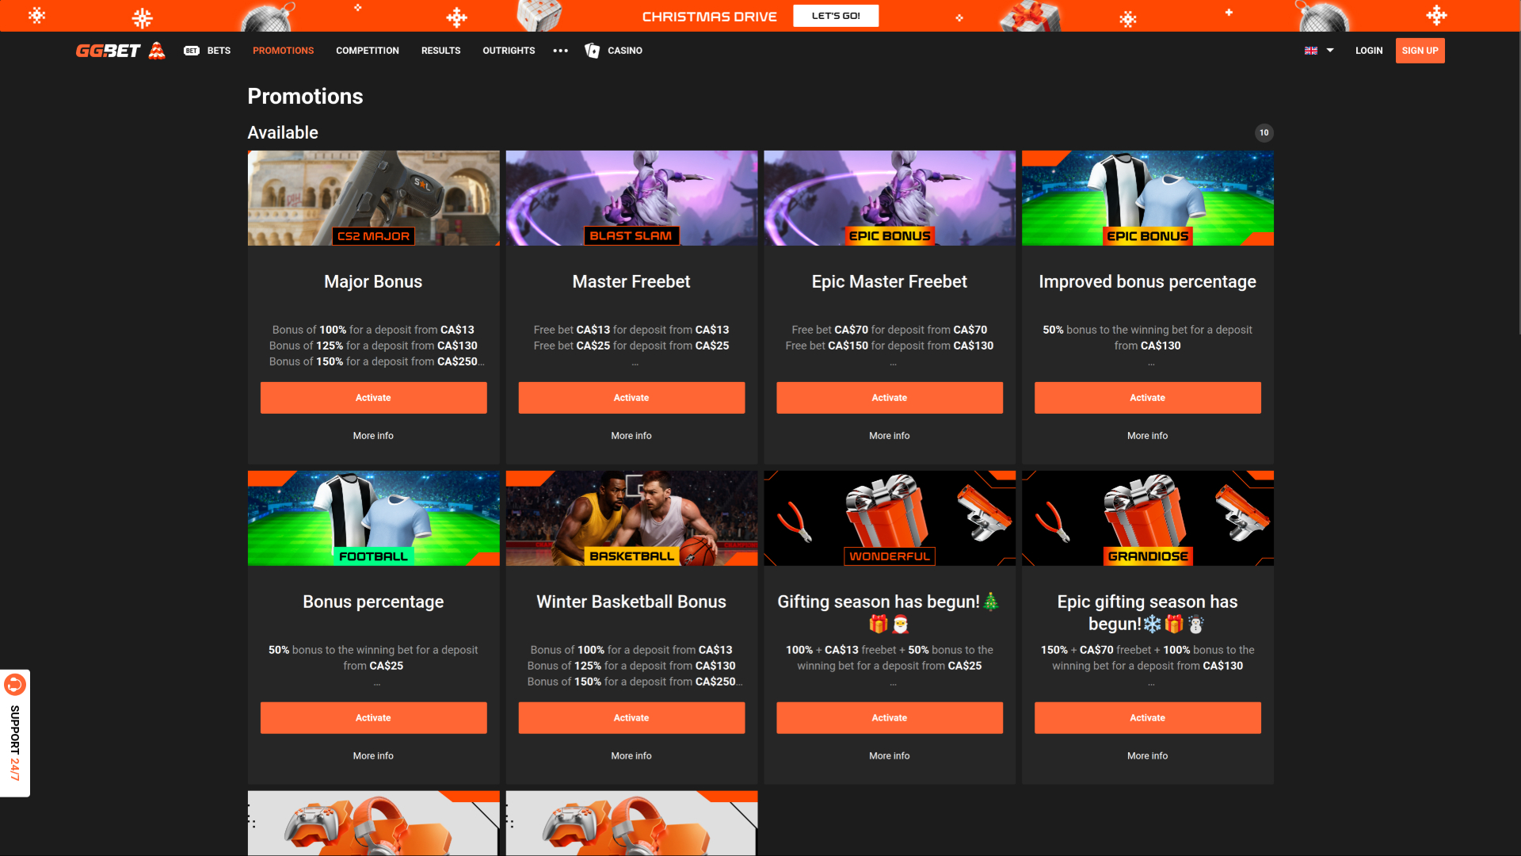This screenshot has height=856, width=1521.
Task: Expand the language selector dropdown arrow
Action: 1329,50
